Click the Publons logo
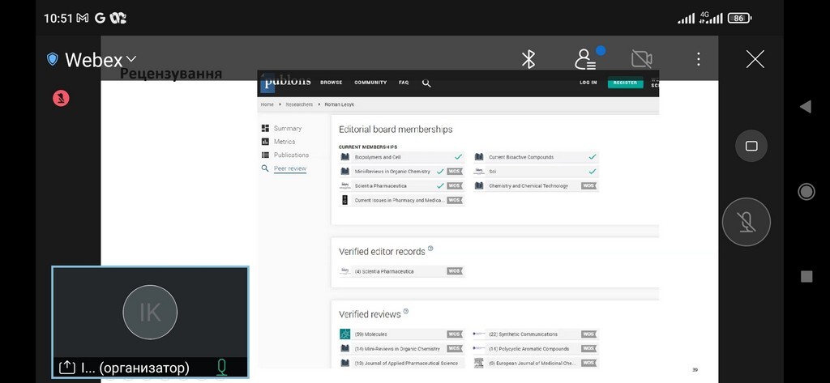 [x=286, y=82]
